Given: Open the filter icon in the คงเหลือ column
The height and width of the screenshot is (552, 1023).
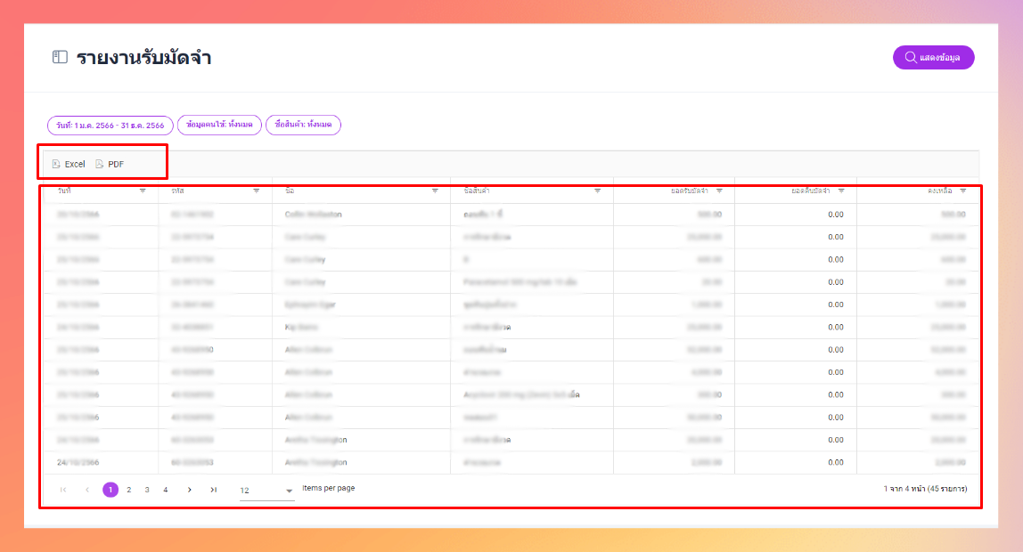Looking at the screenshot, I should pyautogui.click(x=963, y=191).
